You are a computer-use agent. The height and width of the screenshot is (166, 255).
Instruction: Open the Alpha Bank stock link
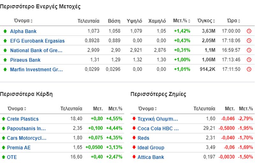23,31
